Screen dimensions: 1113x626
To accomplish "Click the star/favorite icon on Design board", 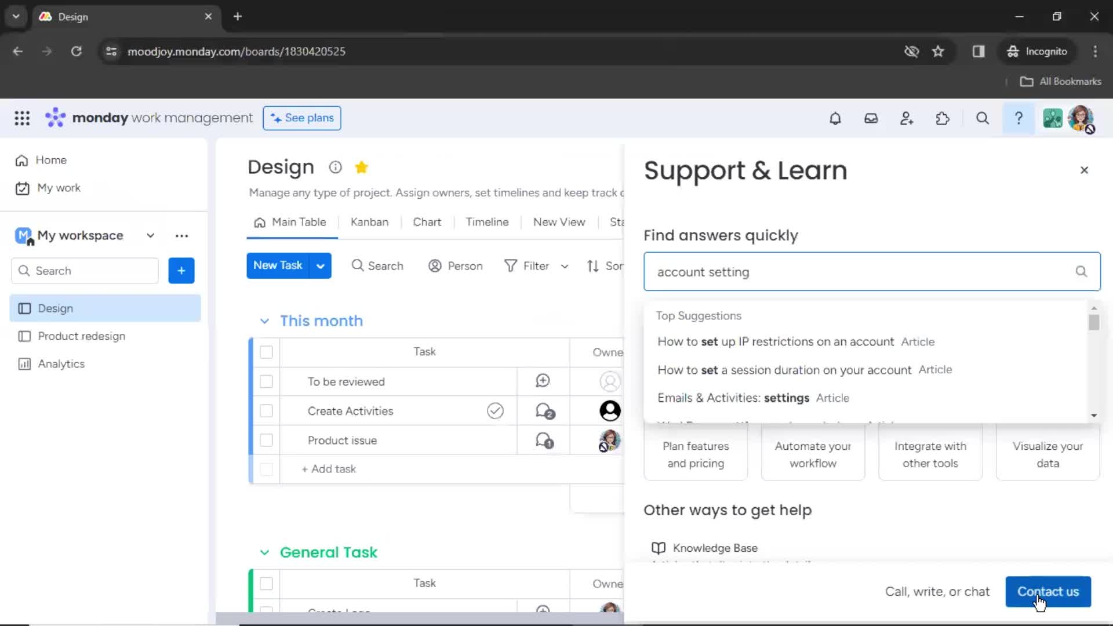I will [362, 166].
